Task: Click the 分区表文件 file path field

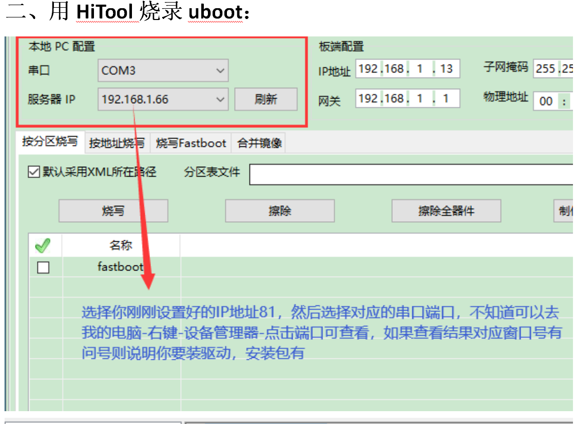Action: click(411, 175)
